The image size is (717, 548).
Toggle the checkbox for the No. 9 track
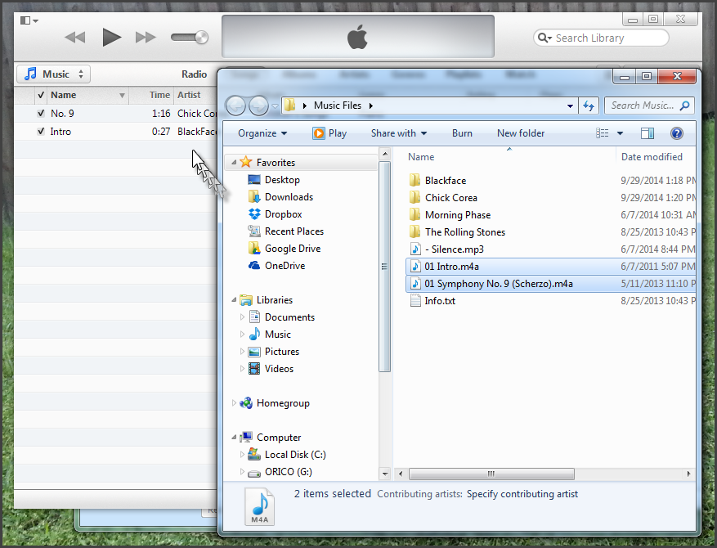click(41, 113)
